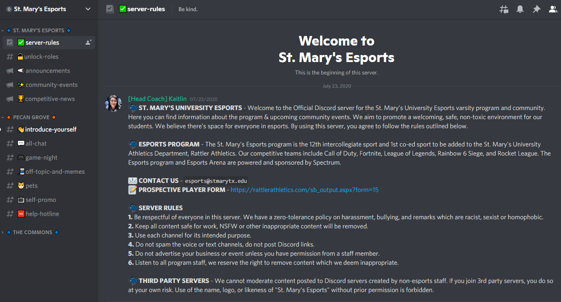Click Kaitlin's profile avatar
The height and width of the screenshot is (302, 561).
point(113,103)
